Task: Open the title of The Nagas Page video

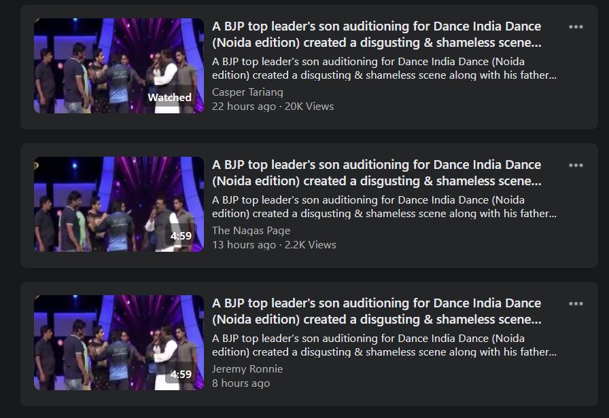Action: 377,173
